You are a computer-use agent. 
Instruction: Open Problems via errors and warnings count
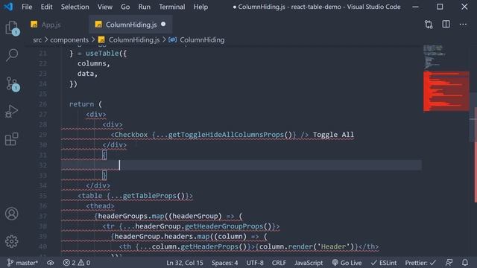76,263
